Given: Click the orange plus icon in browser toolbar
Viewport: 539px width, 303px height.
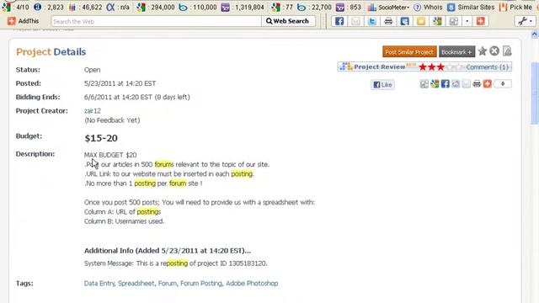Looking at the screenshot, I should (x=481, y=21).
